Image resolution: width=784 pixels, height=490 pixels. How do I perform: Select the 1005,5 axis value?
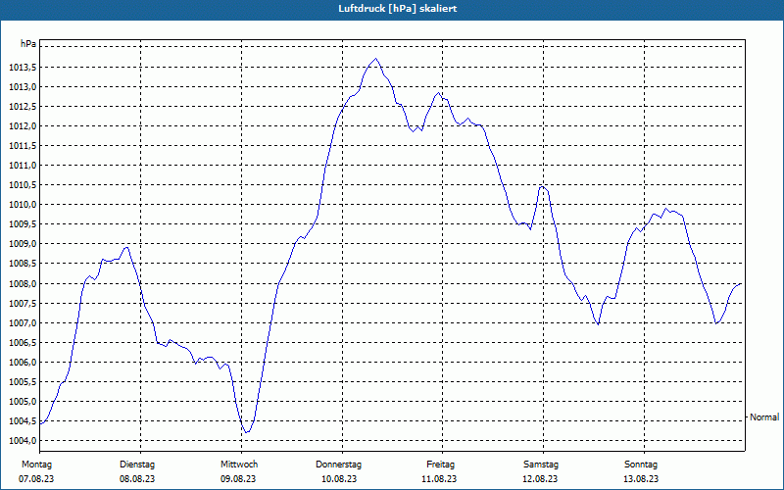tap(23, 382)
